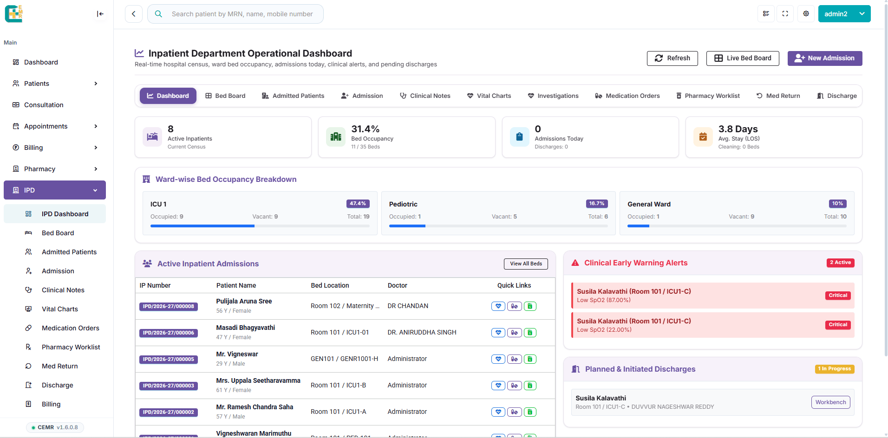This screenshot has height=438, width=888.
Task: Open the Medication Orders tab
Action: (x=627, y=96)
